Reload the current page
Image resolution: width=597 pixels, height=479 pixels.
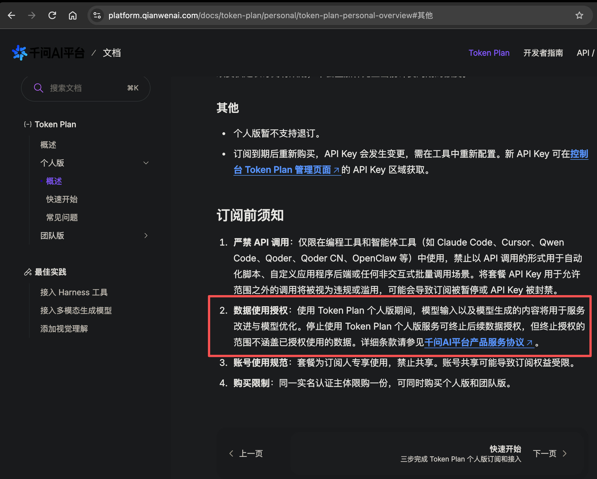pos(52,15)
